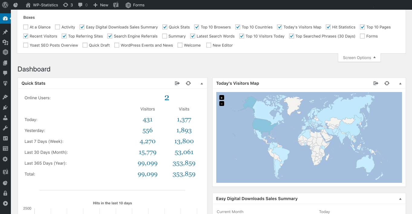Click the Plugins plug icon in sidebar

[x=5, y=107]
